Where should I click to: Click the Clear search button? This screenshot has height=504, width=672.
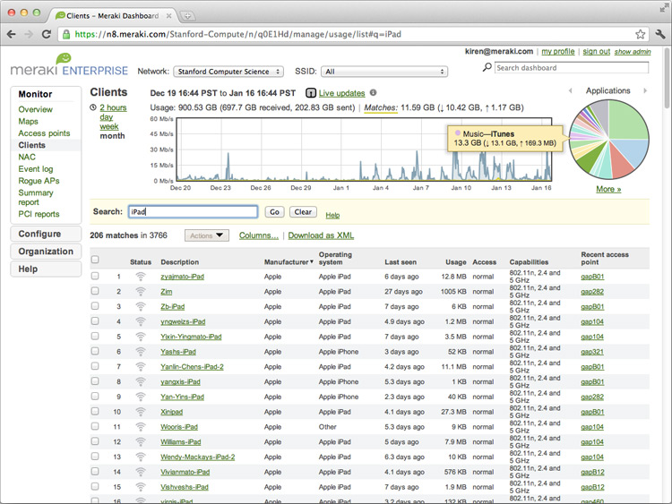(303, 212)
